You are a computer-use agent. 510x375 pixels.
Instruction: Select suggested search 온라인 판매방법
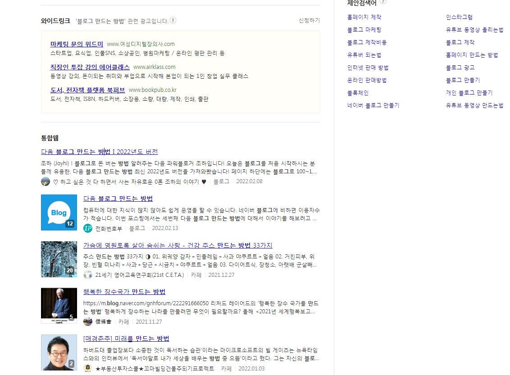pyautogui.click(x=367, y=80)
